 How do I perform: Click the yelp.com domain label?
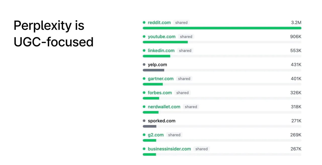(x=157, y=65)
